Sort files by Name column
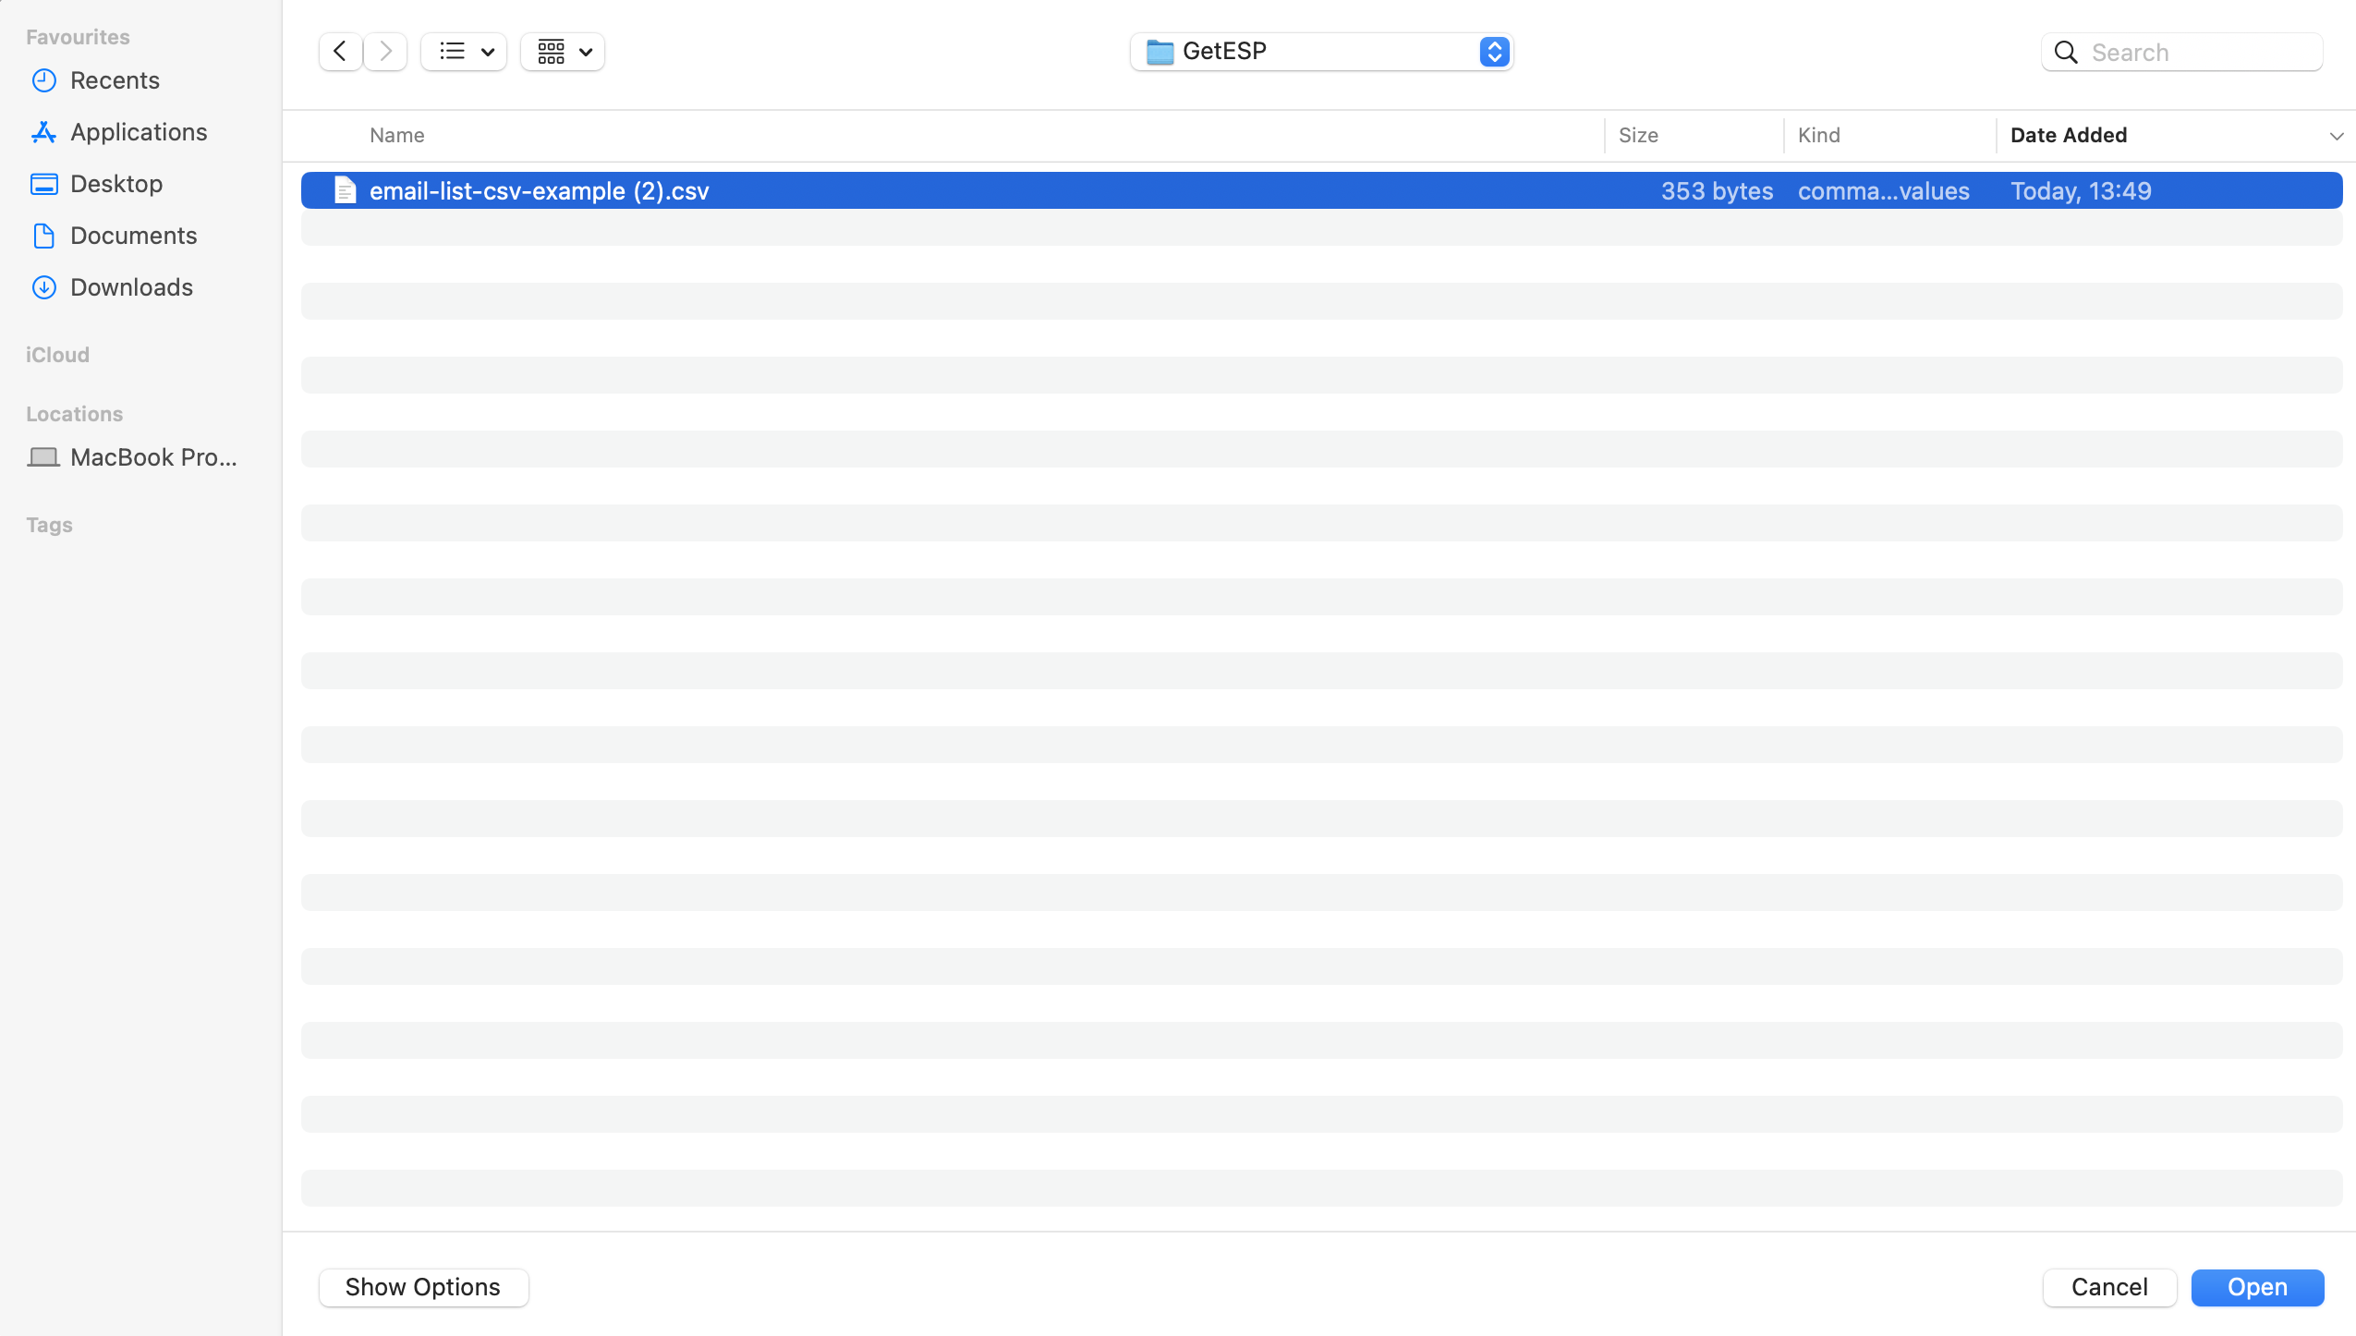This screenshot has height=1336, width=2356. click(x=397, y=136)
